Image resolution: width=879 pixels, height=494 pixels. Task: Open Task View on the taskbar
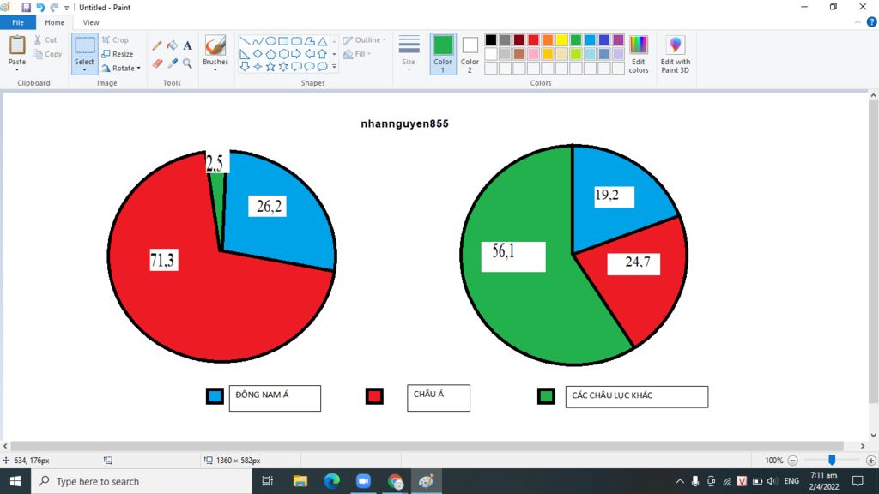268,481
